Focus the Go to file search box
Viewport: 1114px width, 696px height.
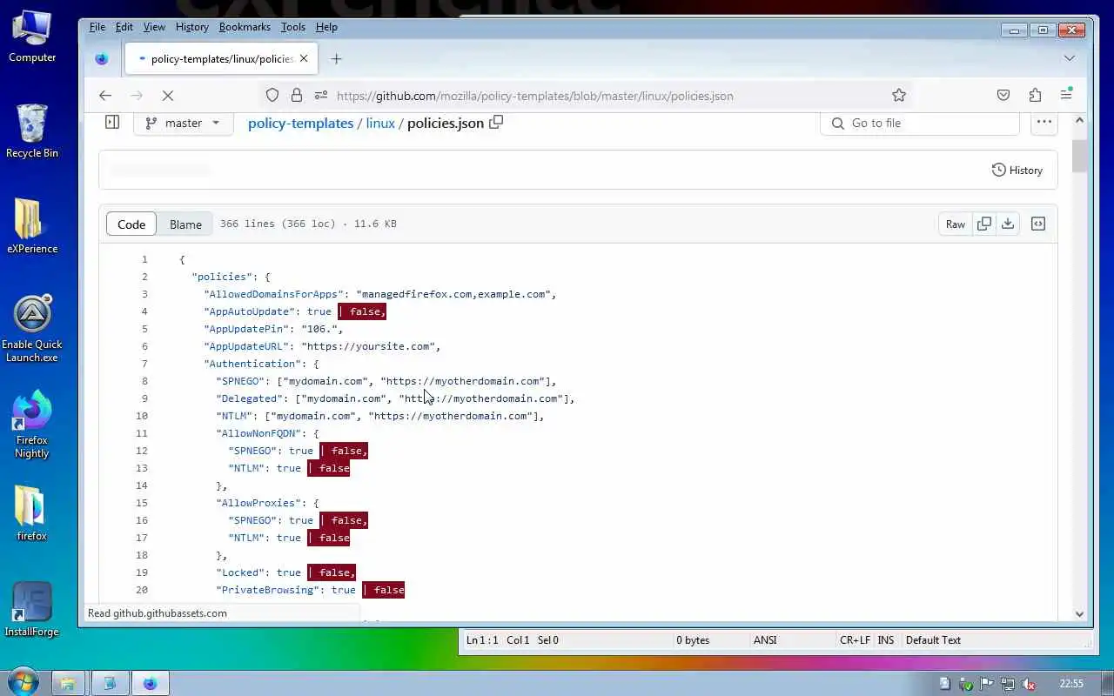tap(920, 123)
